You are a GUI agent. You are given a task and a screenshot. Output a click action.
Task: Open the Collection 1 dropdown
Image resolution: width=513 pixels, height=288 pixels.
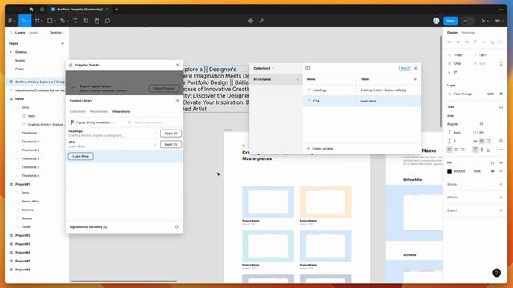[263, 68]
